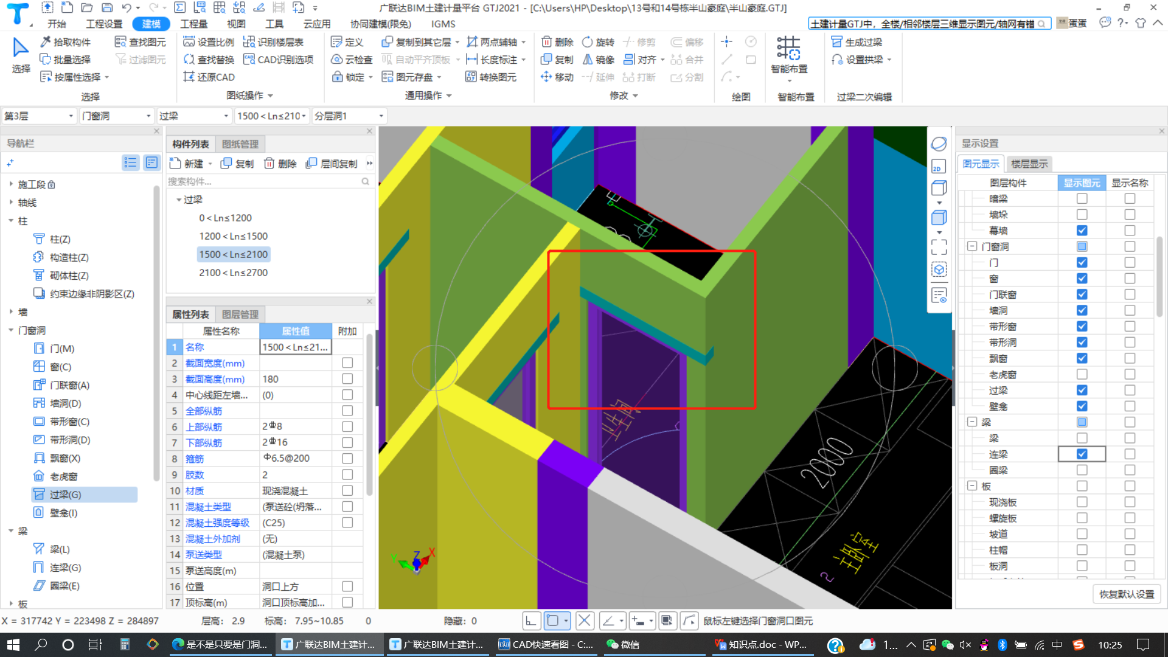Open the 视图 ribbon tab

[236, 24]
